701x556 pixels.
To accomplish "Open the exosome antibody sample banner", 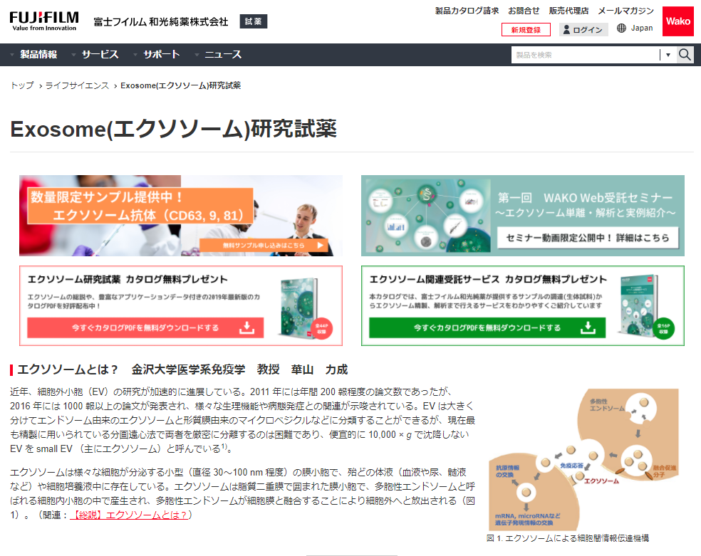I will (181, 216).
